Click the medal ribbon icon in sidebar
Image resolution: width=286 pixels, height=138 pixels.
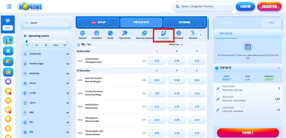coord(8,100)
